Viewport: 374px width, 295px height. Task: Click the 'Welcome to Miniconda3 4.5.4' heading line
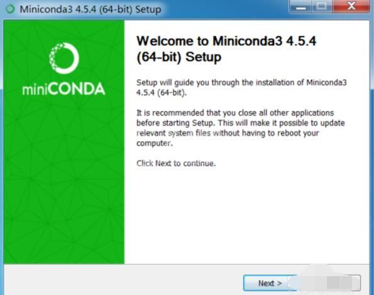(226, 41)
